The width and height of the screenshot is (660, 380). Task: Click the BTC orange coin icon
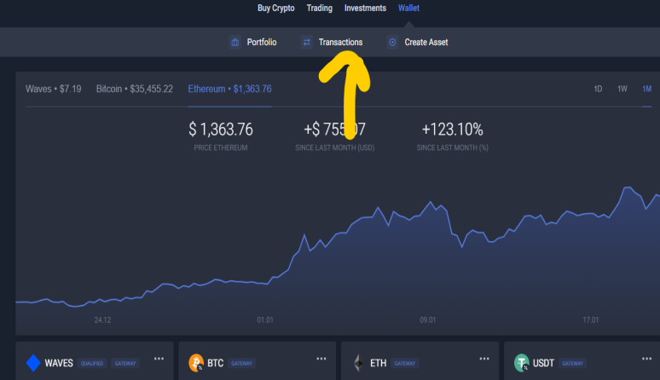(196, 363)
